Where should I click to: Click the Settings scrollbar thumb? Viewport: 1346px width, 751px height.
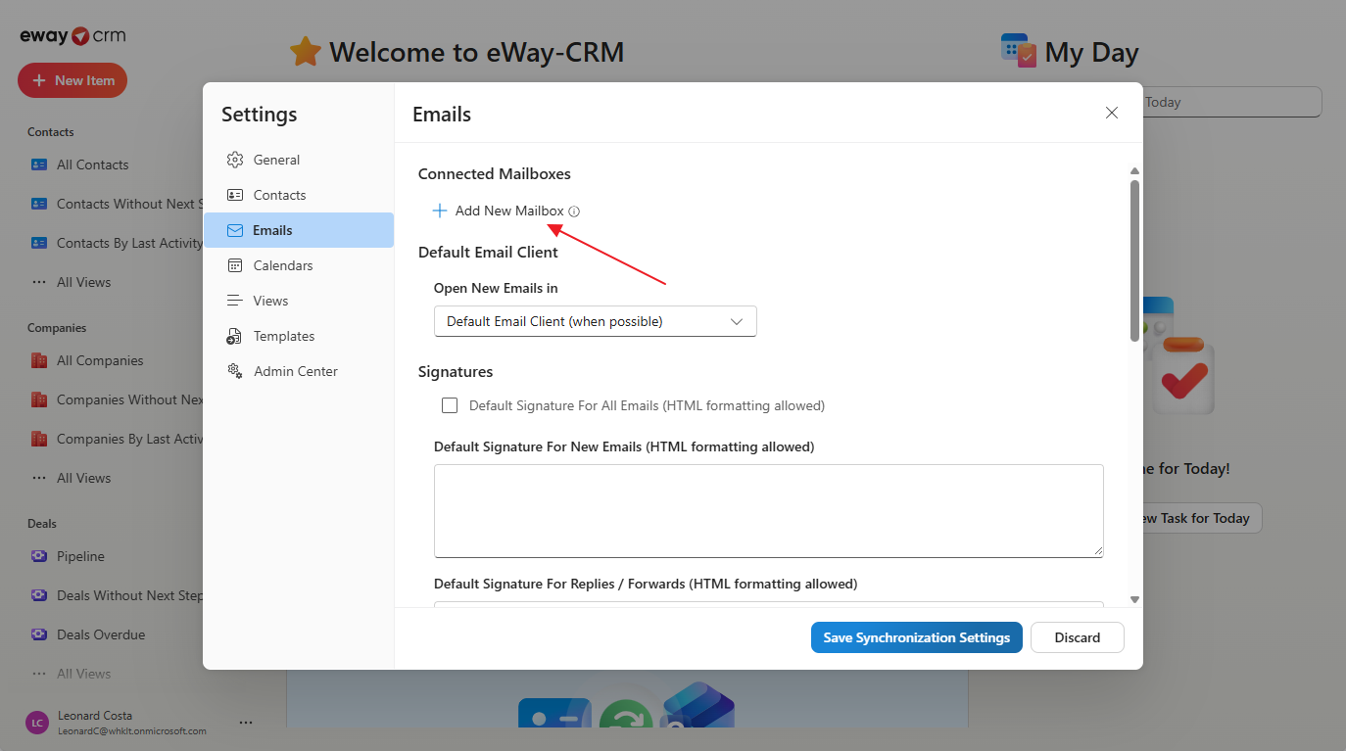[1134, 260]
